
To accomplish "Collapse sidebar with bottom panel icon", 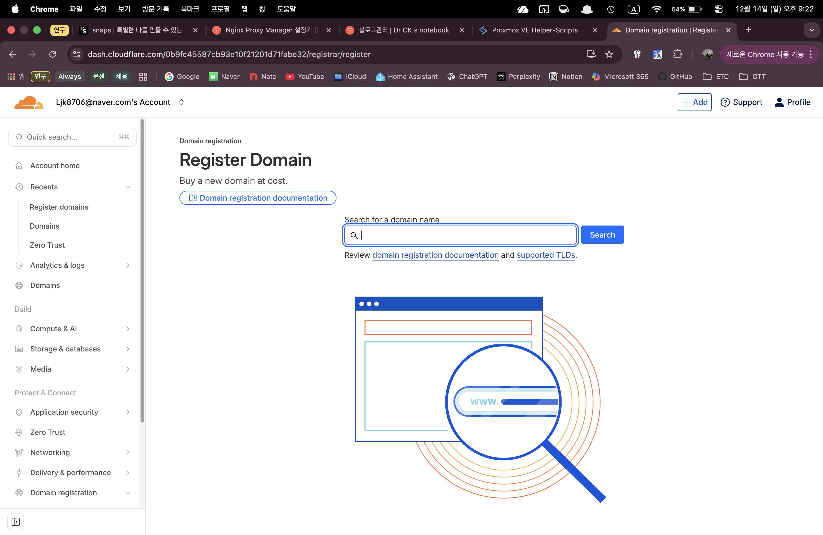I will [16, 522].
